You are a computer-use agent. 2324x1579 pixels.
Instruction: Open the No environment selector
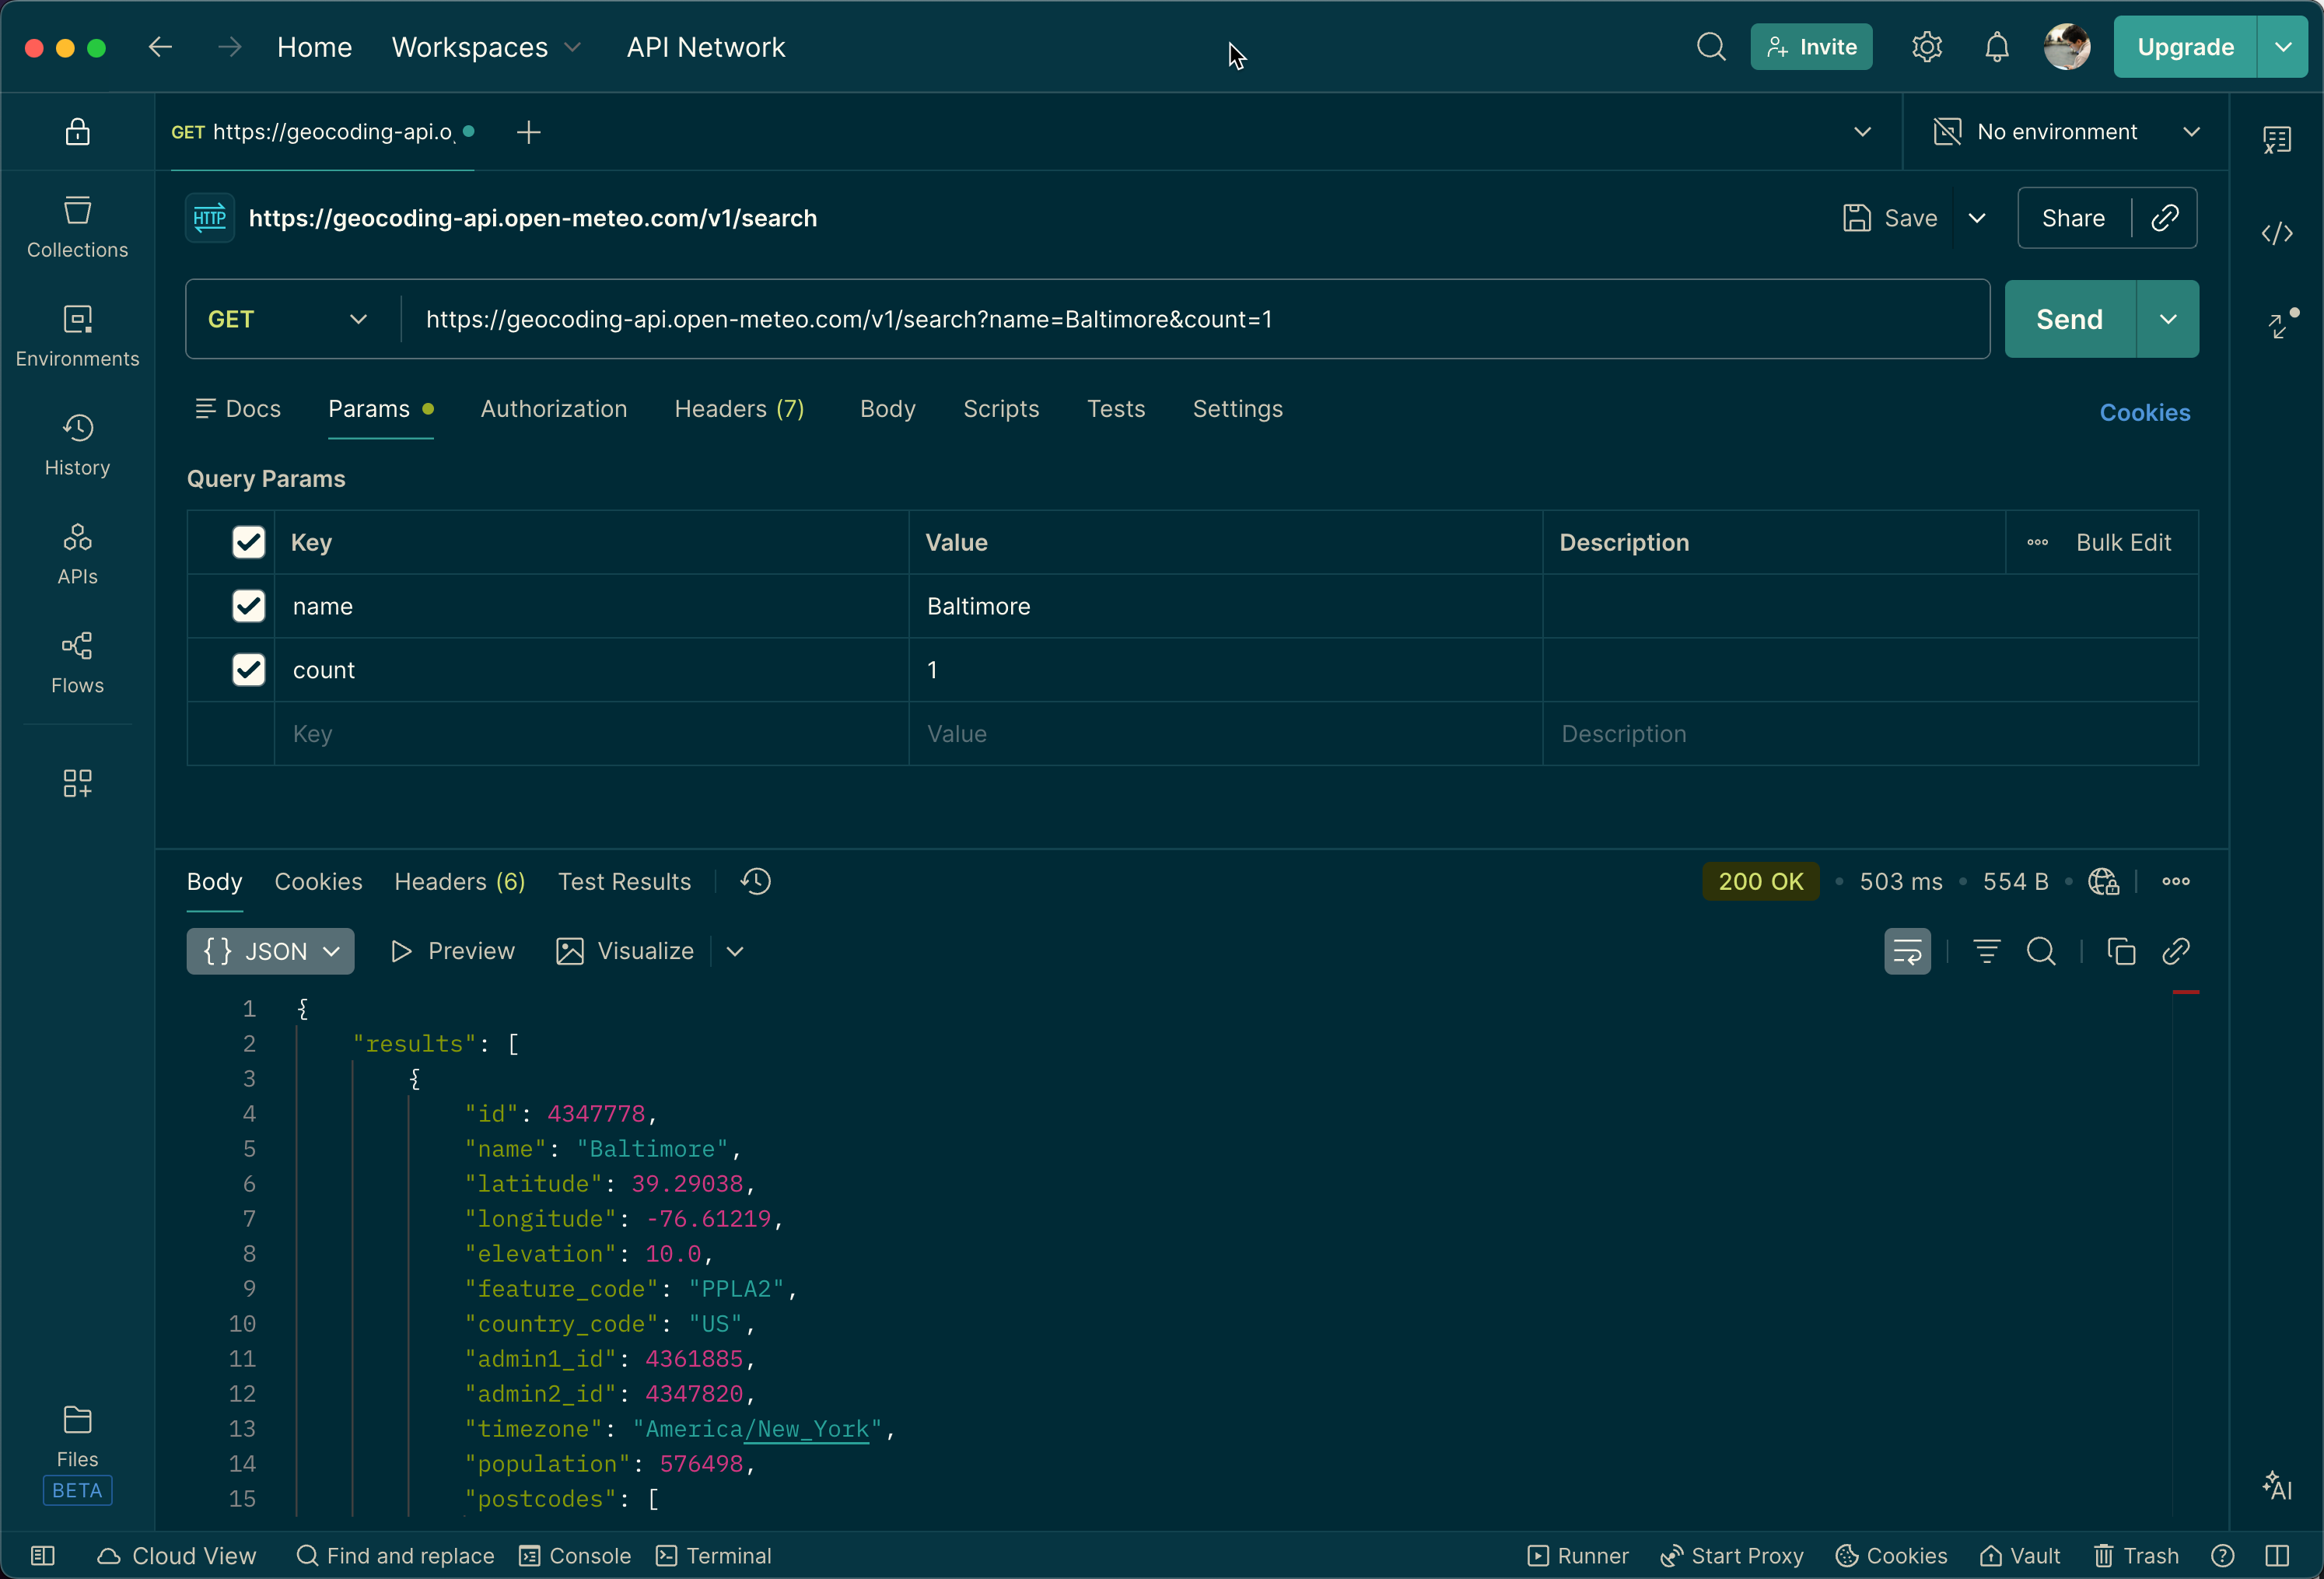pos(2066,132)
